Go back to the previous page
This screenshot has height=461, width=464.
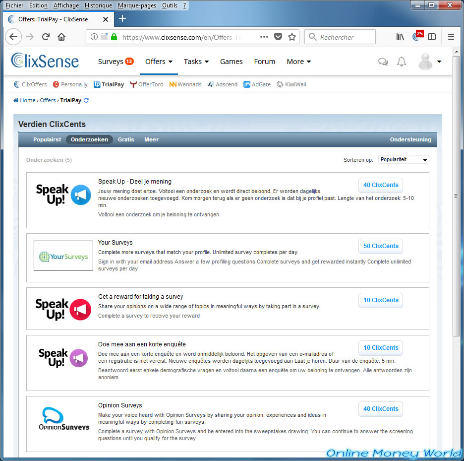(13, 37)
